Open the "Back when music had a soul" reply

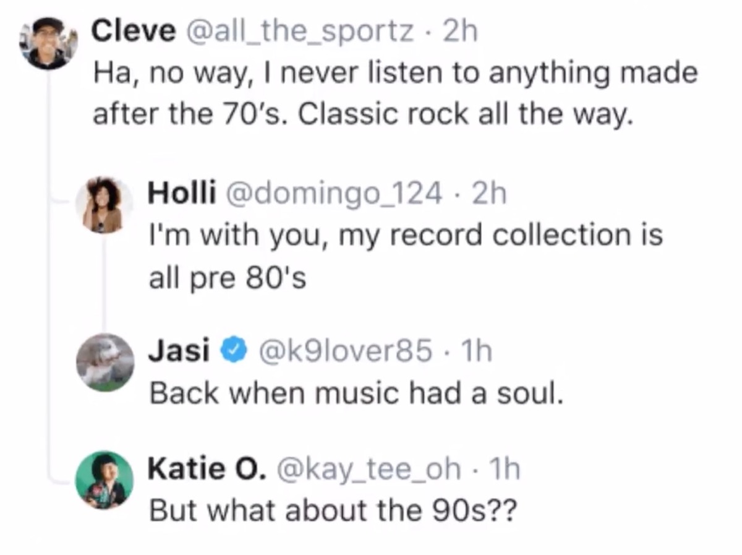coord(356,394)
